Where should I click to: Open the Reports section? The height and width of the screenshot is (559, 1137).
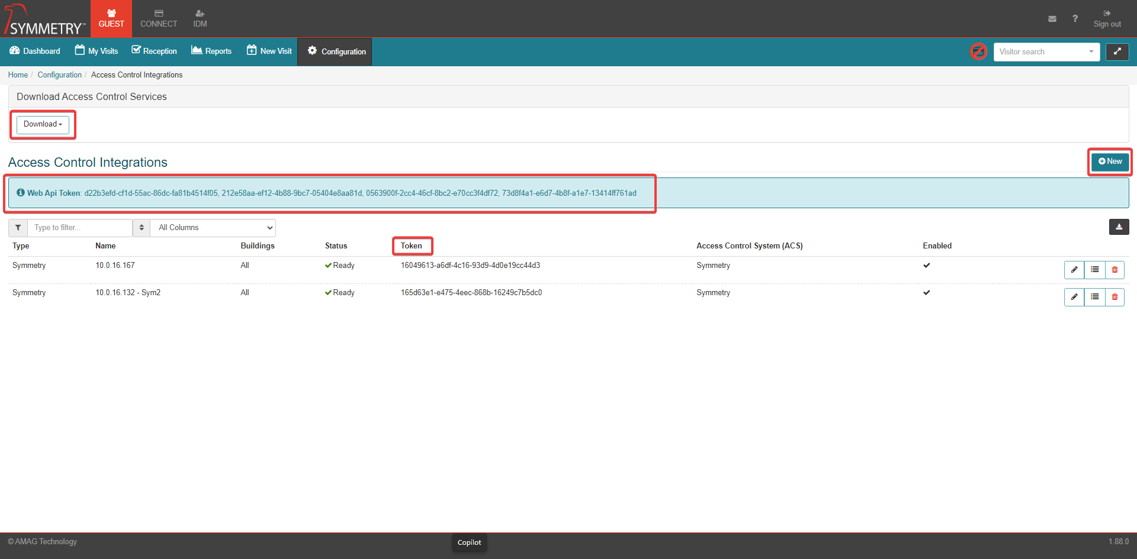211,51
